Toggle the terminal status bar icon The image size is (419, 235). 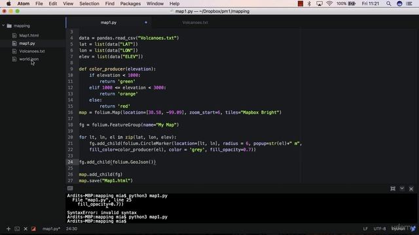point(17,229)
